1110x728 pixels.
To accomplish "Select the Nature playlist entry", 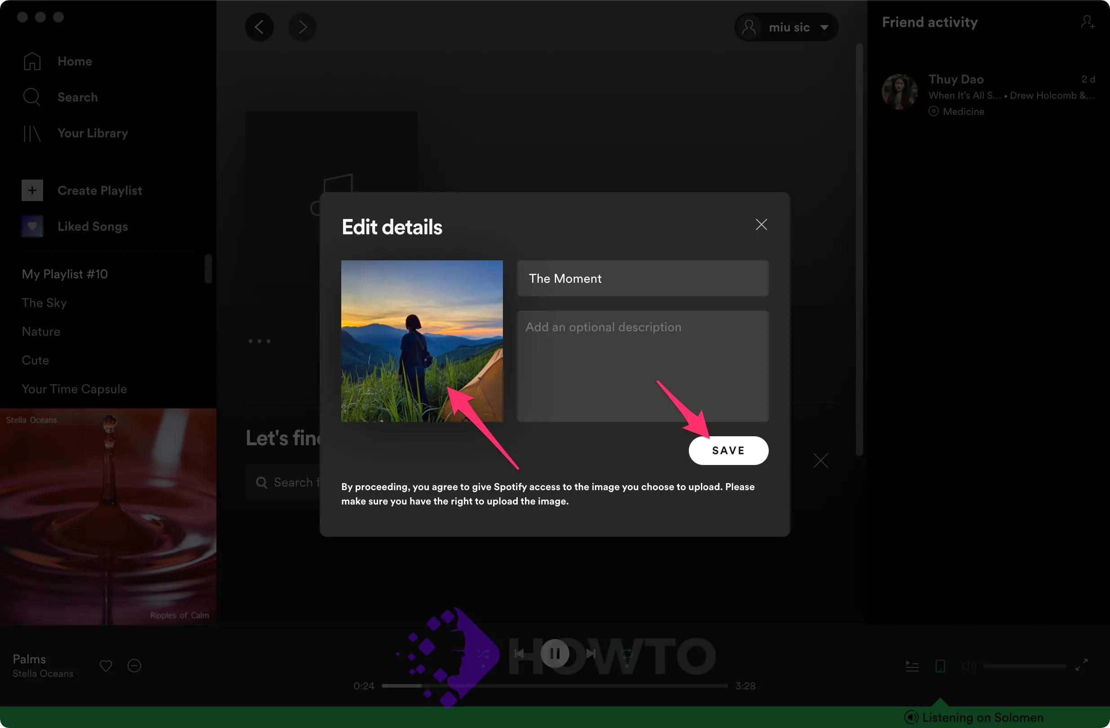I will pos(40,332).
